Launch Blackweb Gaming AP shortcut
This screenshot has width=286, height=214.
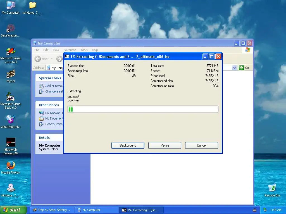coord(11,146)
